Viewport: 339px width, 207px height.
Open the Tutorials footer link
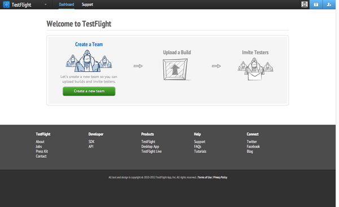tap(200, 152)
